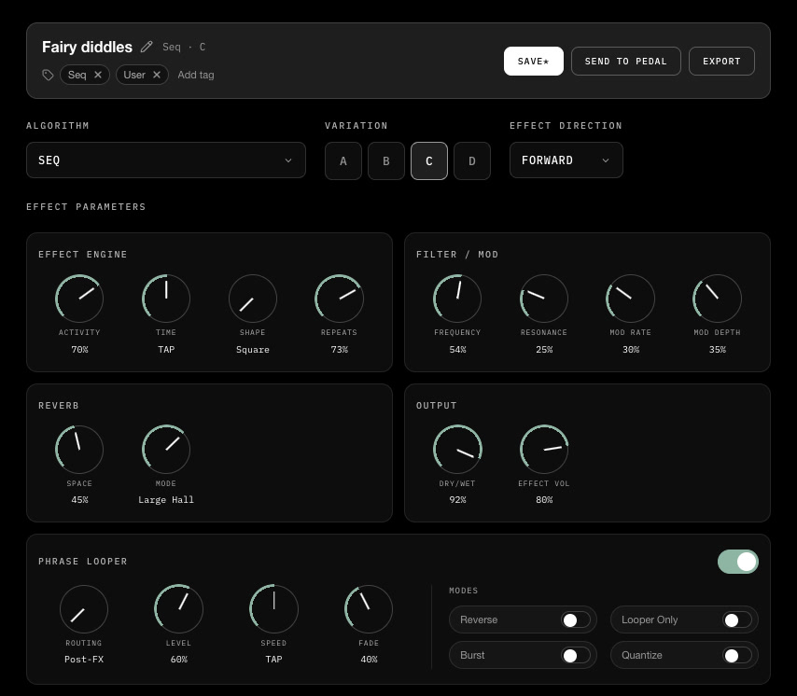Click the looper FADE knob
This screenshot has height=696, width=797.
click(x=369, y=609)
